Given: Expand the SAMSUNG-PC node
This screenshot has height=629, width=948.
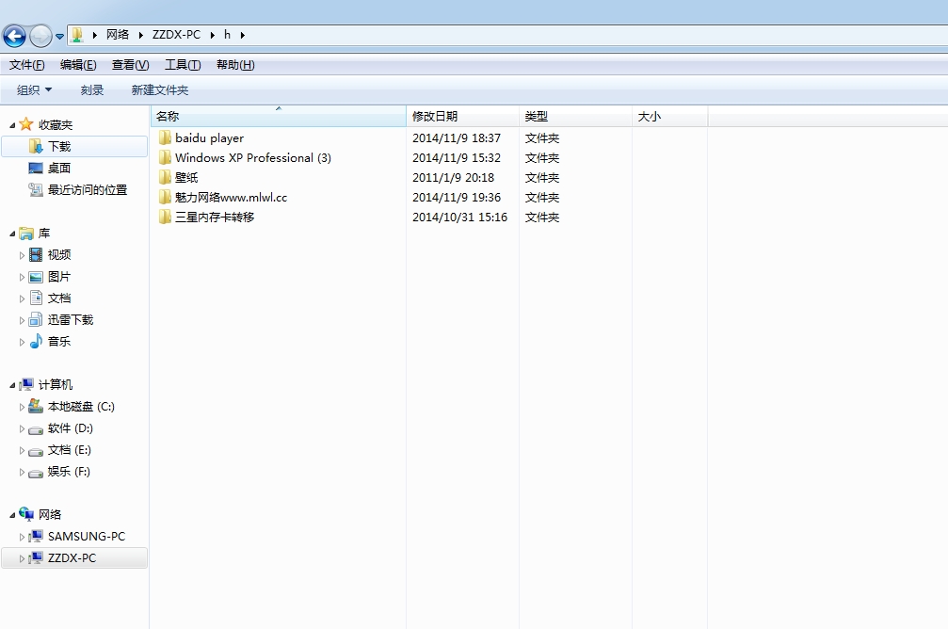Looking at the screenshot, I should coord(22,537).
